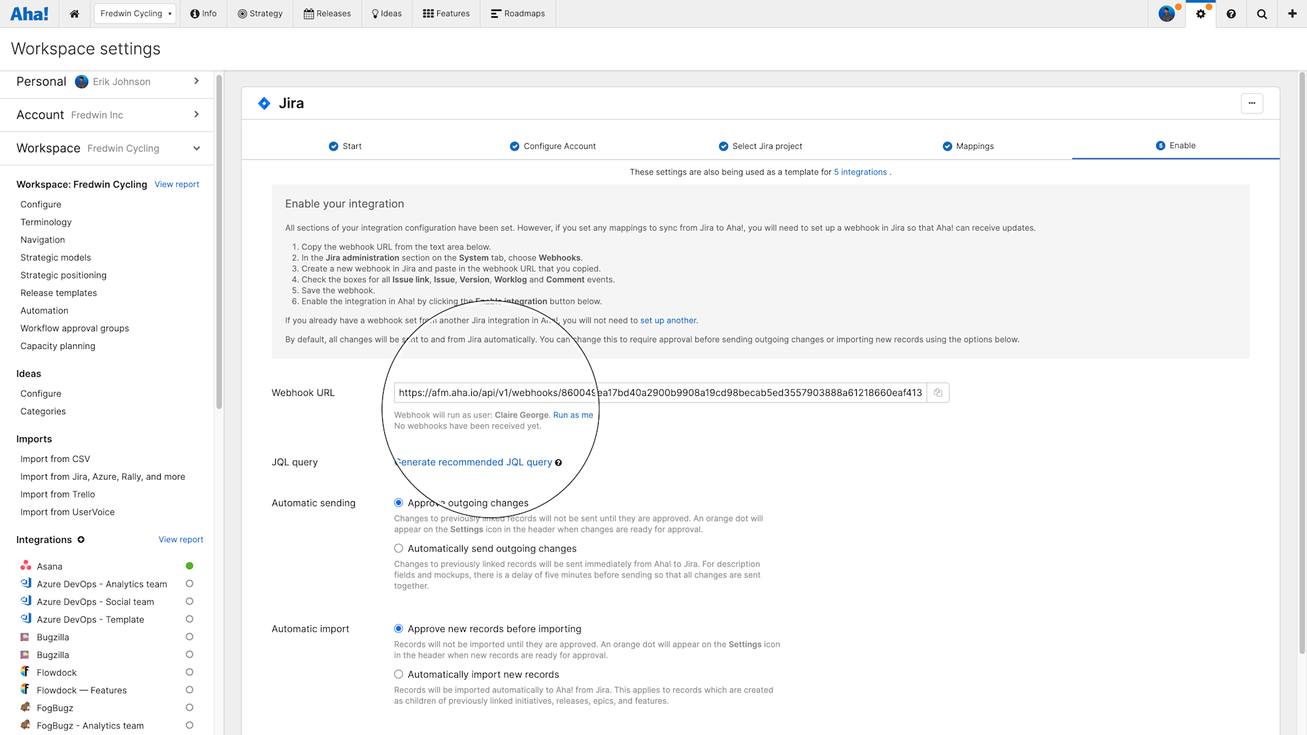Open the Releases menu

click(x=327, y=14)
